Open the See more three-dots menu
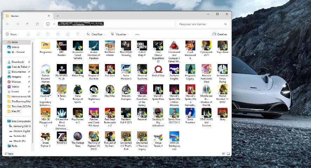The height and width of the screenshot is (168, 311). 137,34
